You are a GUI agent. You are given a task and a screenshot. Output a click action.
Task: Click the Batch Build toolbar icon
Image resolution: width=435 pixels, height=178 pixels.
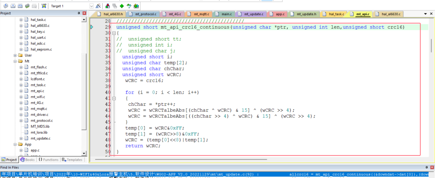[27, 6]
